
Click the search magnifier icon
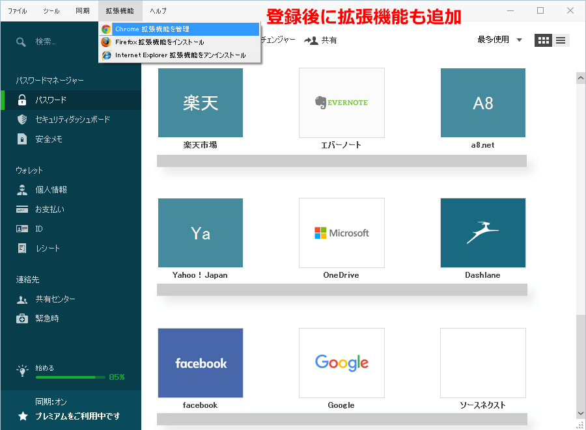[x=21, y=42]
